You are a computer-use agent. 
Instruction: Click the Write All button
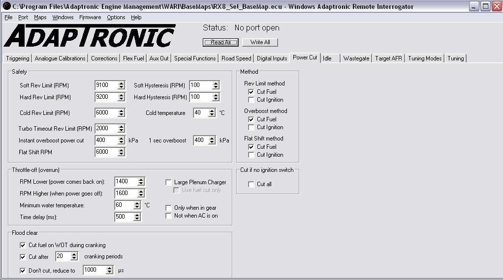click(260, 42)
